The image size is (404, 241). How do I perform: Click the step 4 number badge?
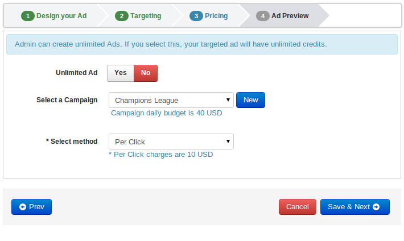pyautogui.click(x=262, y=16)
